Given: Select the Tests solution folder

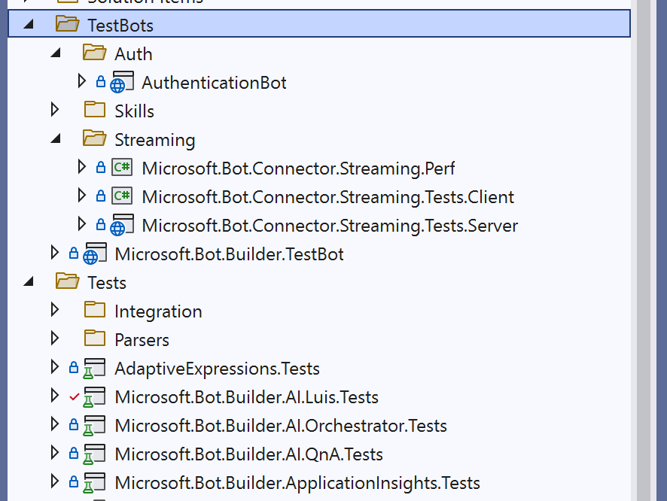Looking at the screenshot, I should tap(105, 282).
